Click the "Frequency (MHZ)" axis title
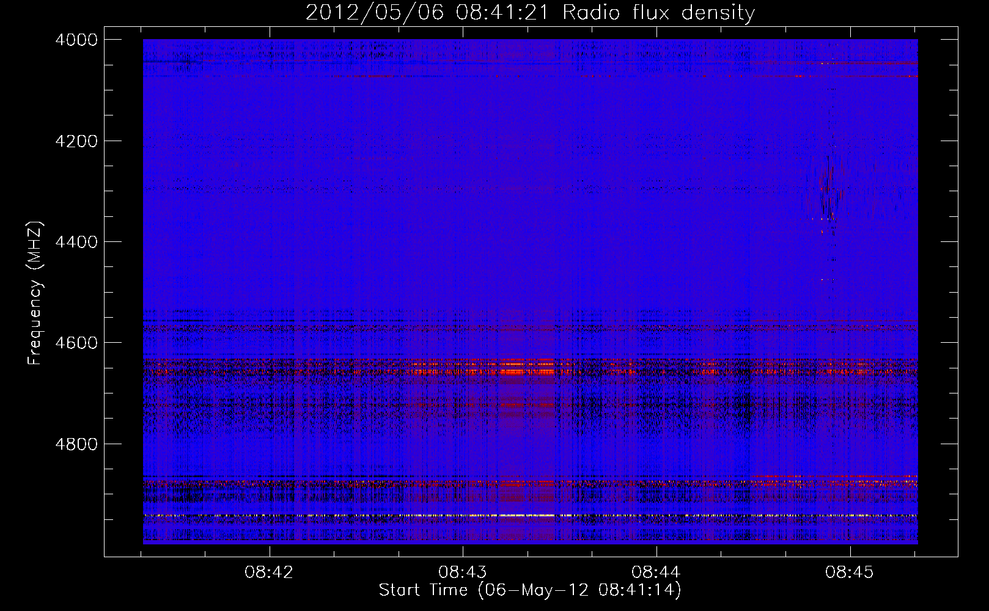The image size is (989, 611). point(35,293)
